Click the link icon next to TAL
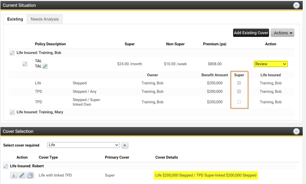This screenshot has height=184, width=306. [x=45, y=66]
